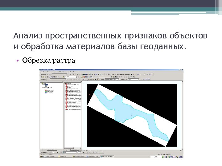This screenshot has height=166, width=222.
Task: Select the Pan hand tool
Action: (82, 74)
